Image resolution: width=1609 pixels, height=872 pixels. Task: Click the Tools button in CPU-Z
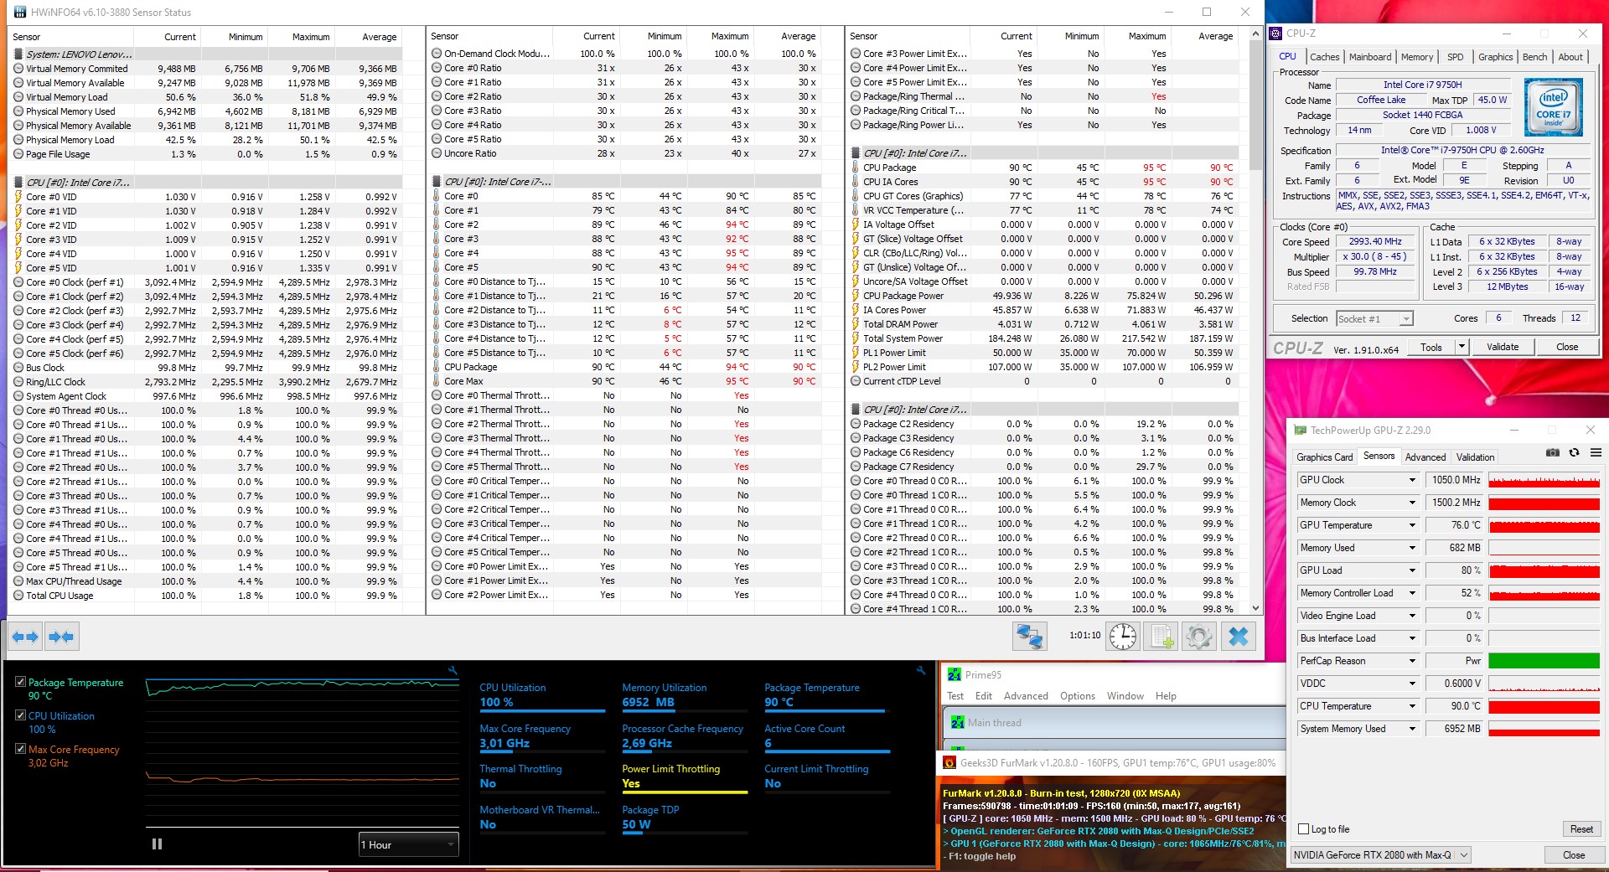[1431, 347]
